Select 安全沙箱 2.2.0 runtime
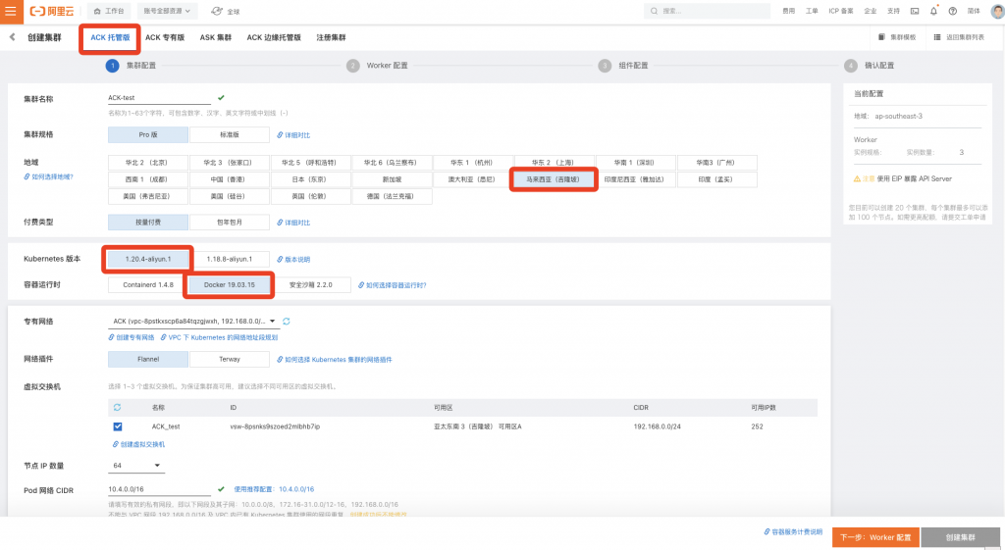1005x550 pixels. [311, 285]
